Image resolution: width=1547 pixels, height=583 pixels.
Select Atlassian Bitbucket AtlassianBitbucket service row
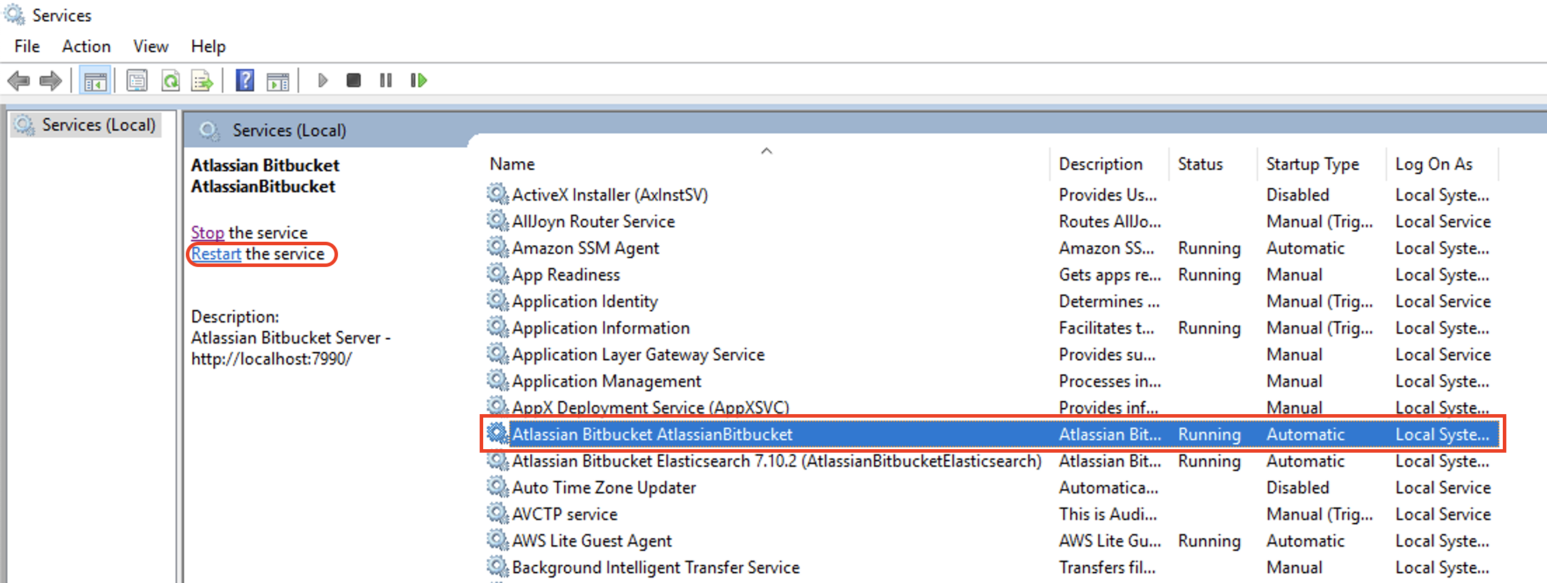(993, 434)
